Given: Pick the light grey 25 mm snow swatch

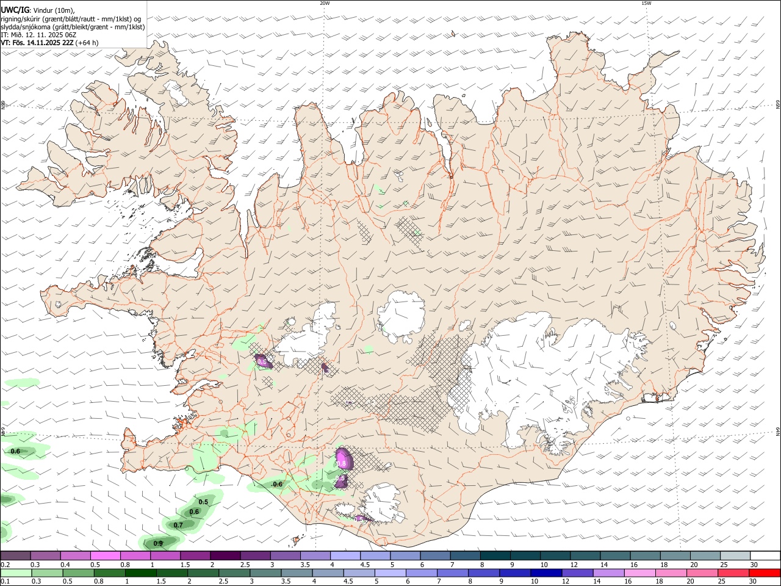Looking at the screenshot, I should 735,555.
